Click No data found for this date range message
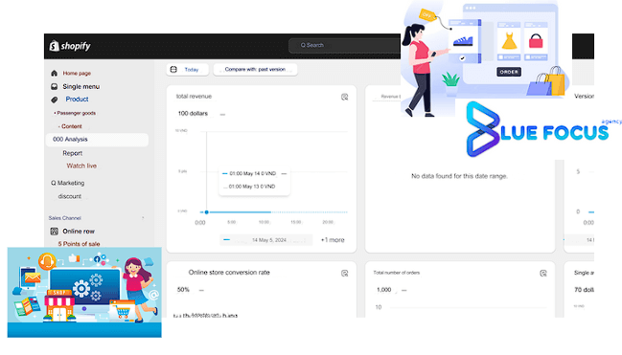Image resolution: width=622 pixels, height=355 pixels. coord(459,176)
